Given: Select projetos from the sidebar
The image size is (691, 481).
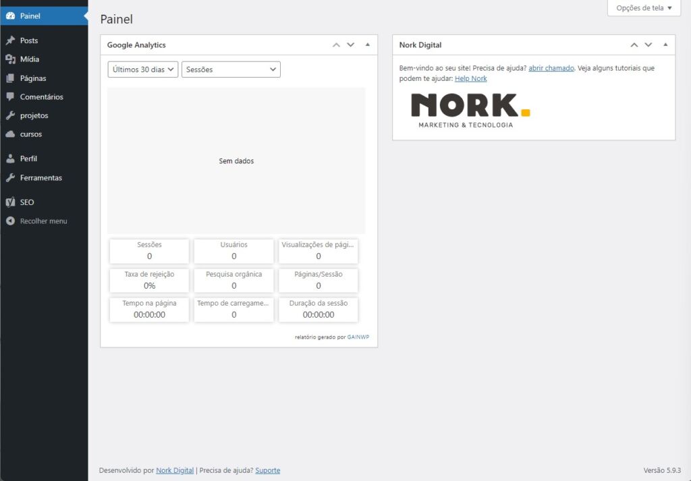Looking at the screenshot, I should tap(44, 115).
